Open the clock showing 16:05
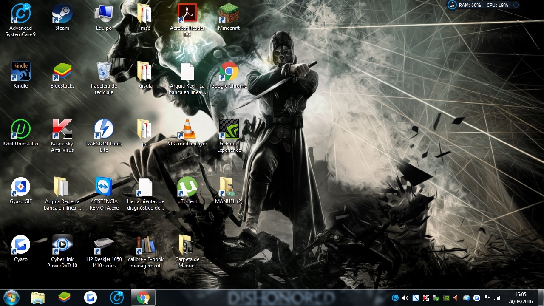The width and height of the screenshot is (544, 306). (520, 297)
